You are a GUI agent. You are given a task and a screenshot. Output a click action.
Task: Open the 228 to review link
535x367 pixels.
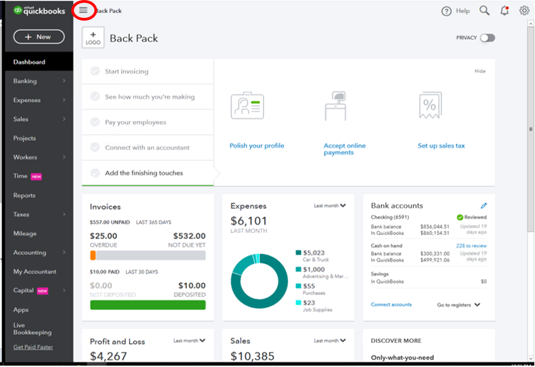pos(471,246)
